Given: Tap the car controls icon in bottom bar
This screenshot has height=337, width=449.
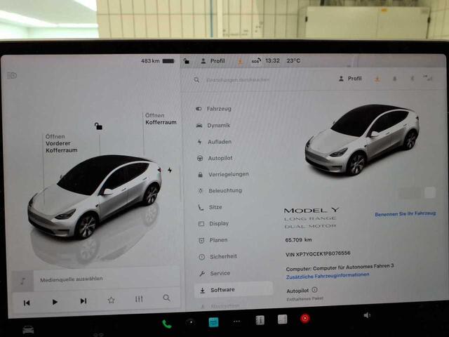Looking at the screenshot, I should [x=28, y=330].
